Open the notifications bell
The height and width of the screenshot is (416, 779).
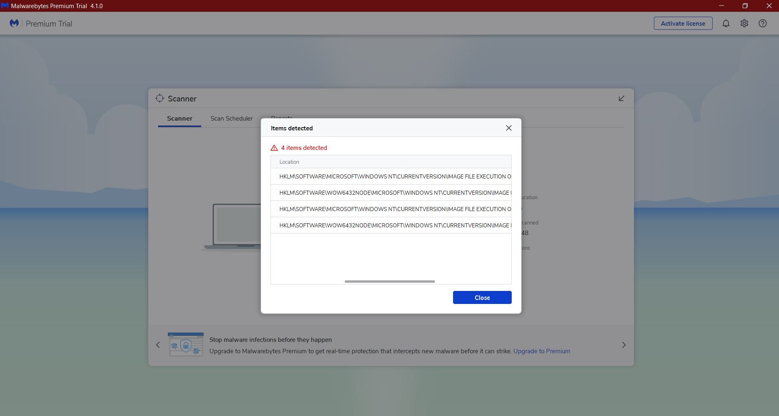[x=726, y=24]
